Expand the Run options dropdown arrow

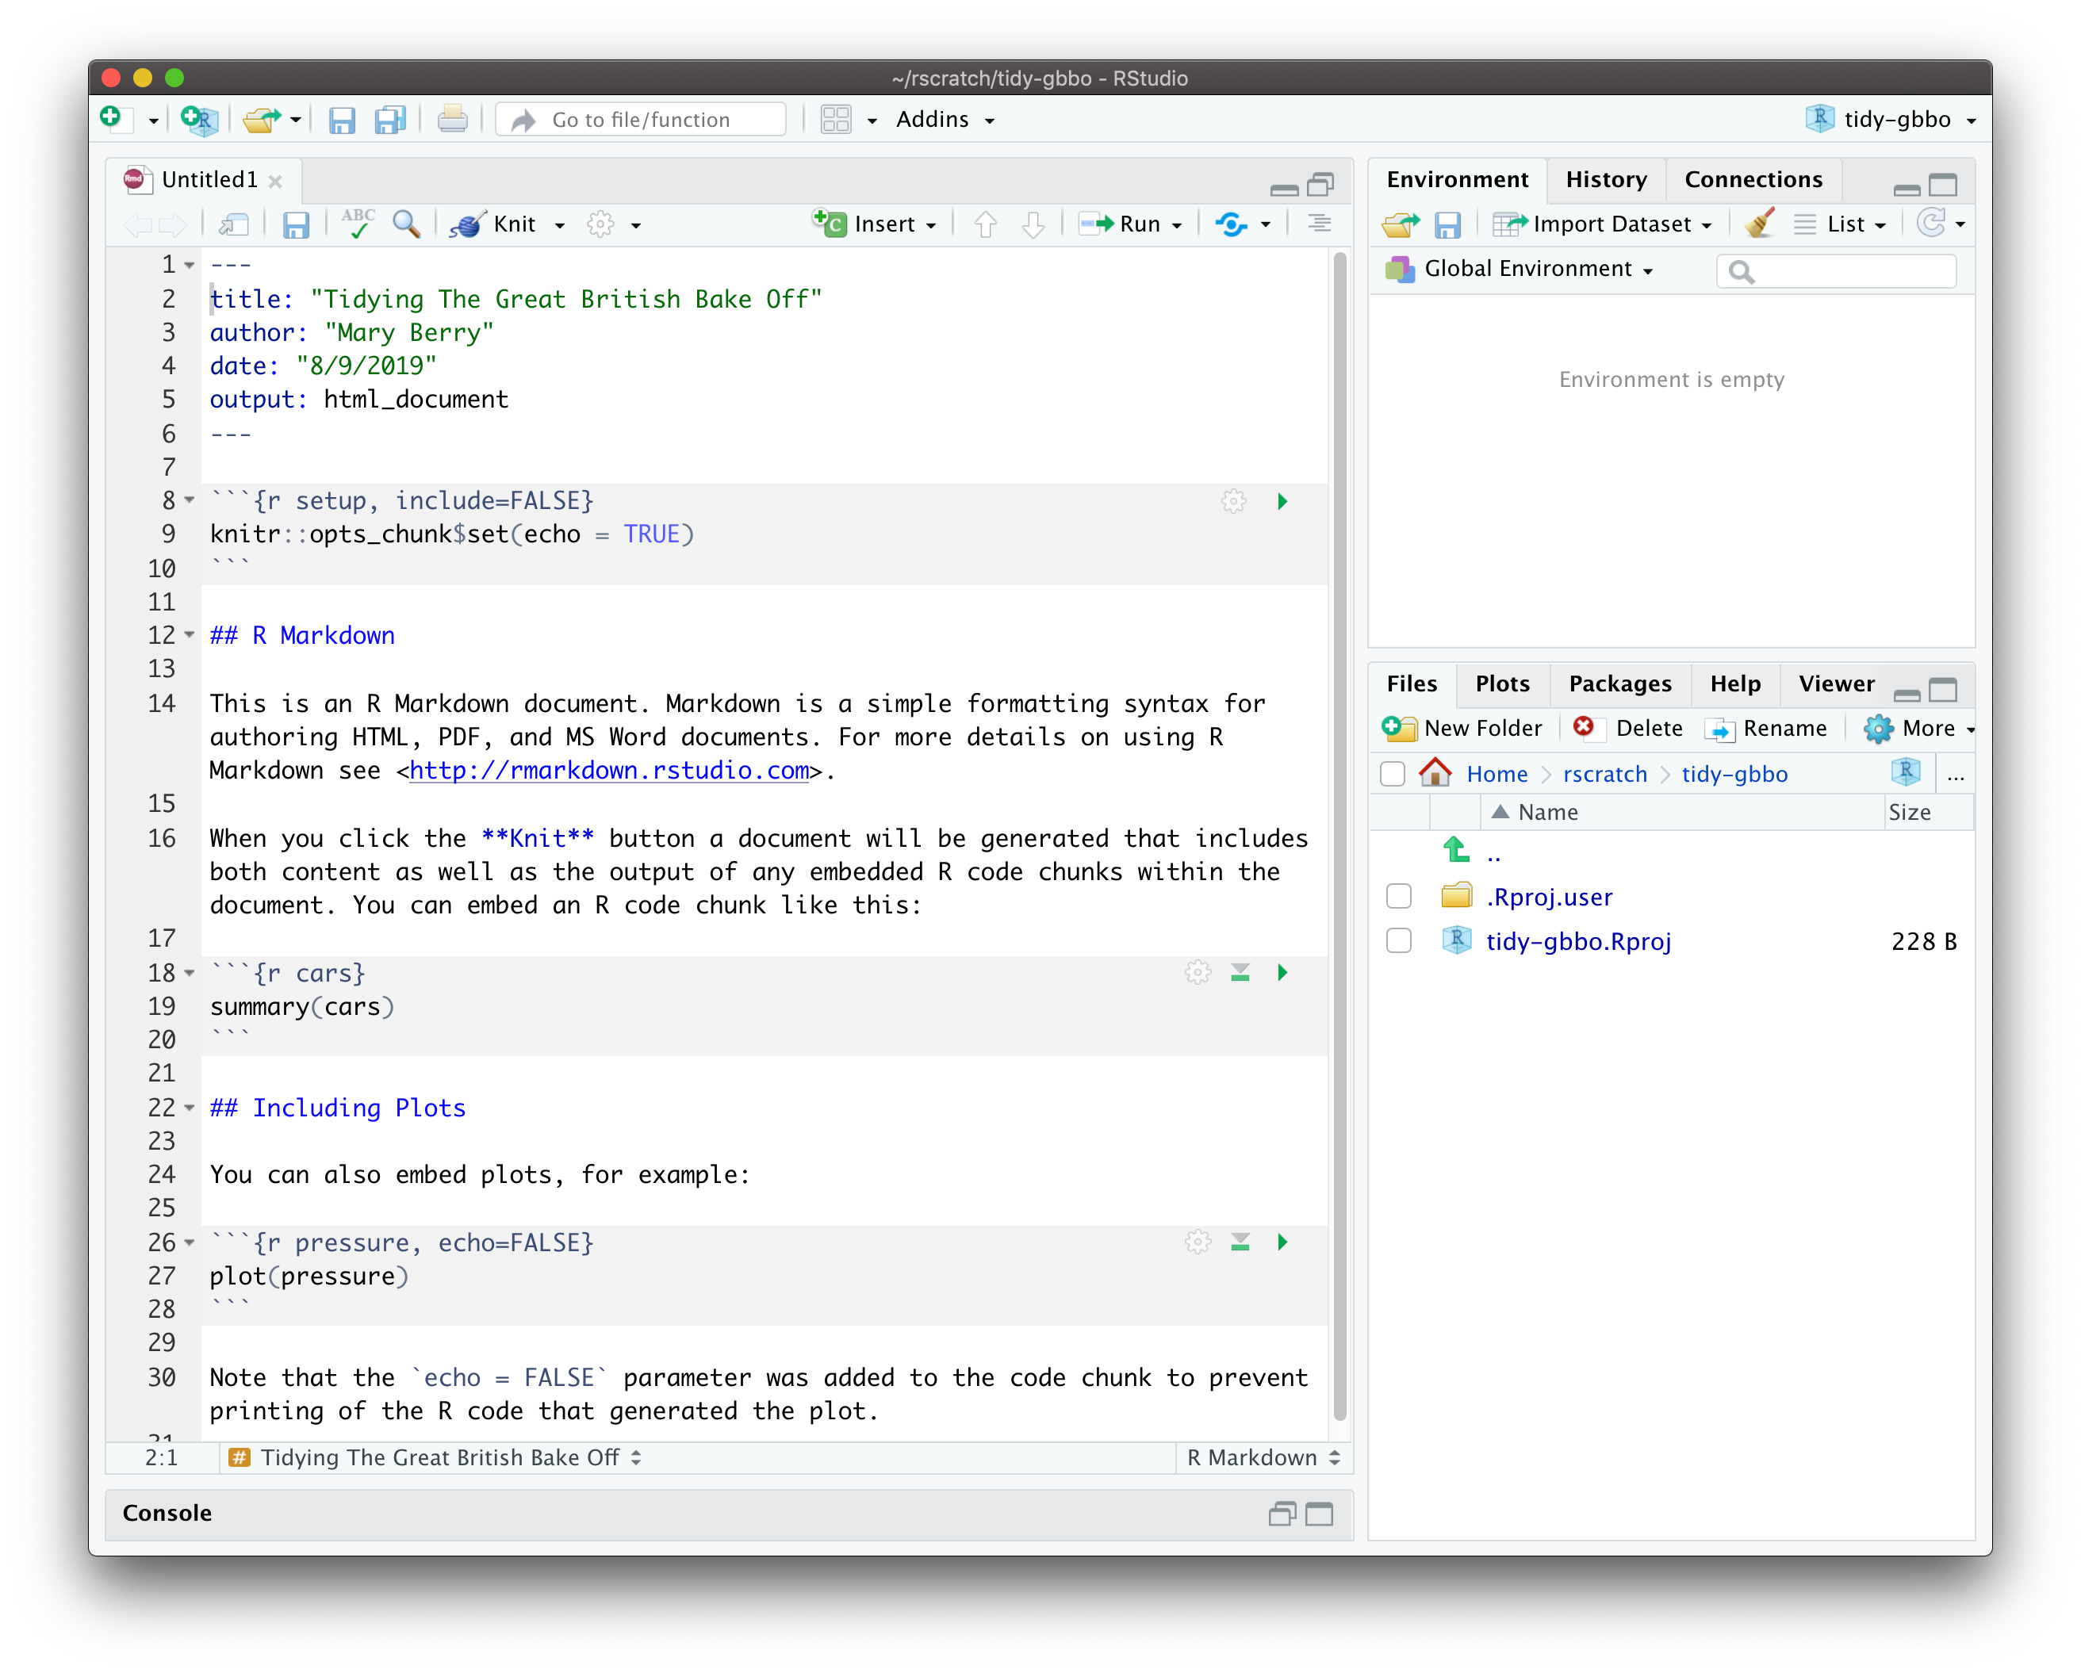coord(1177,226)
